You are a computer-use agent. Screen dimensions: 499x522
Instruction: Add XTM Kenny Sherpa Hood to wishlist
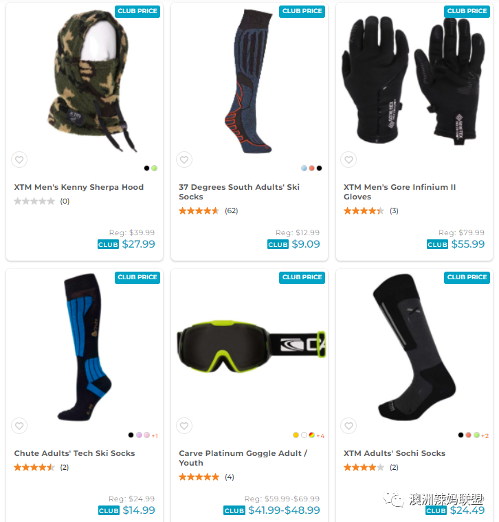point(19,160)
